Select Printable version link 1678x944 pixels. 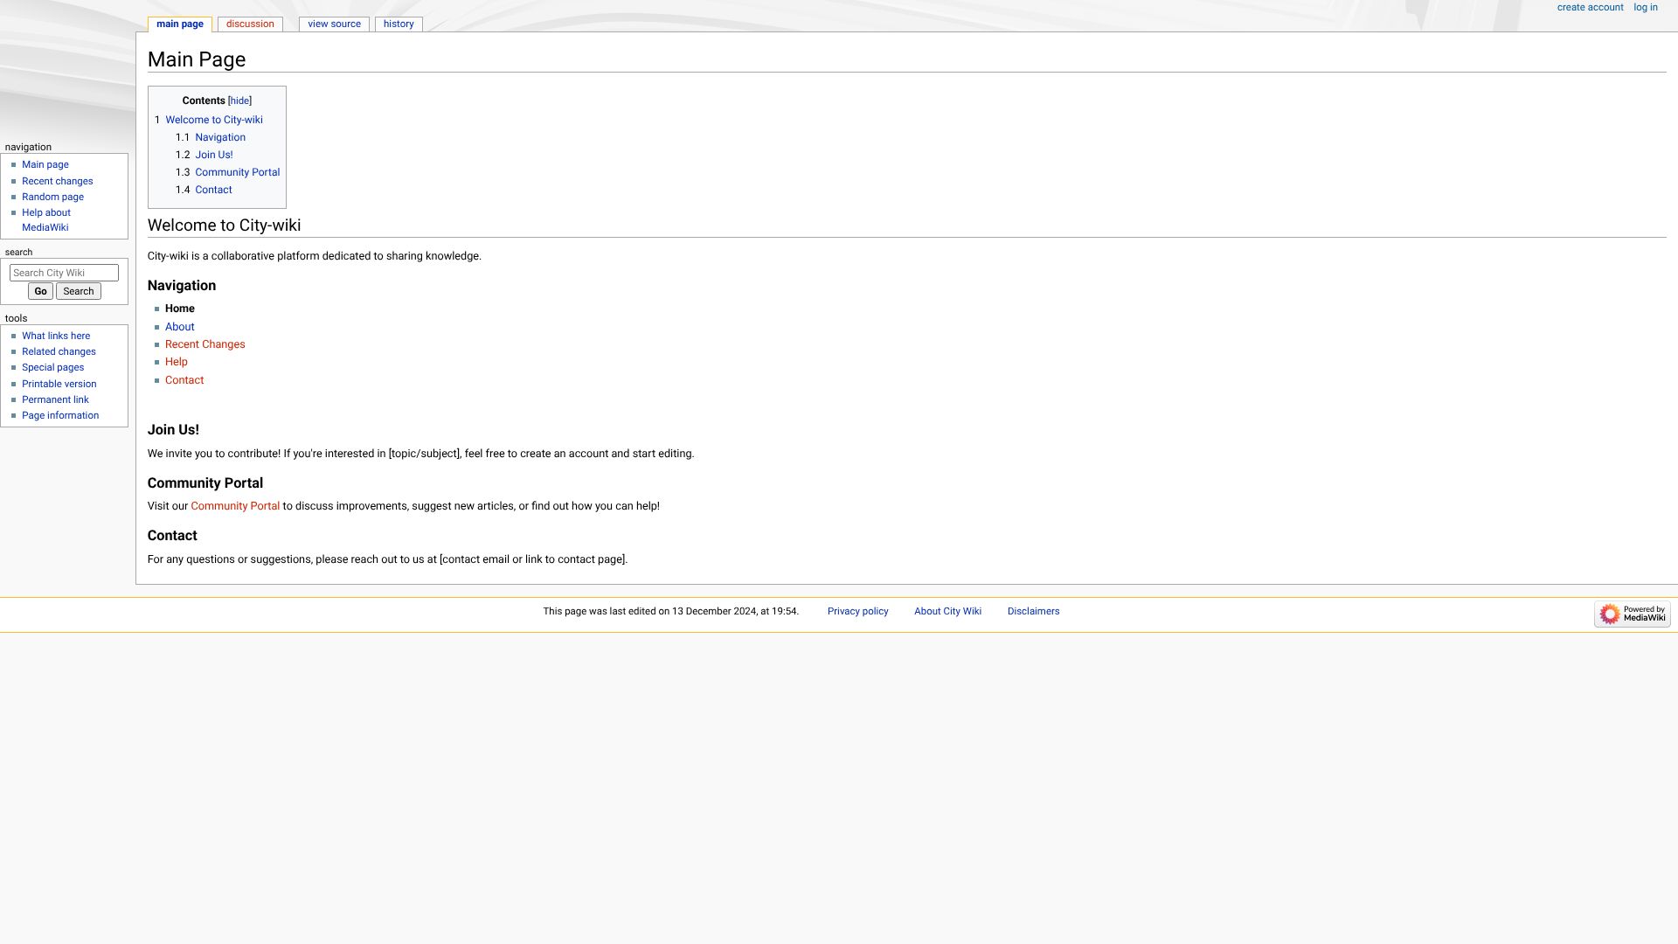(59, 384)
